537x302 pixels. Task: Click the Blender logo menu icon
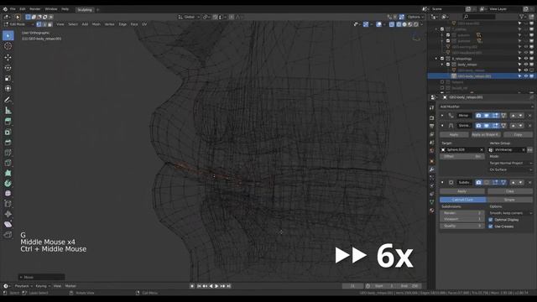pyautogui.click(x=5, y=9)
